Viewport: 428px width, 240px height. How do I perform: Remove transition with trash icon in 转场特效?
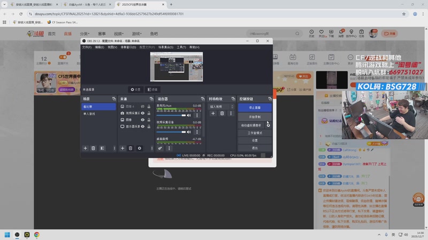(222, 114)
